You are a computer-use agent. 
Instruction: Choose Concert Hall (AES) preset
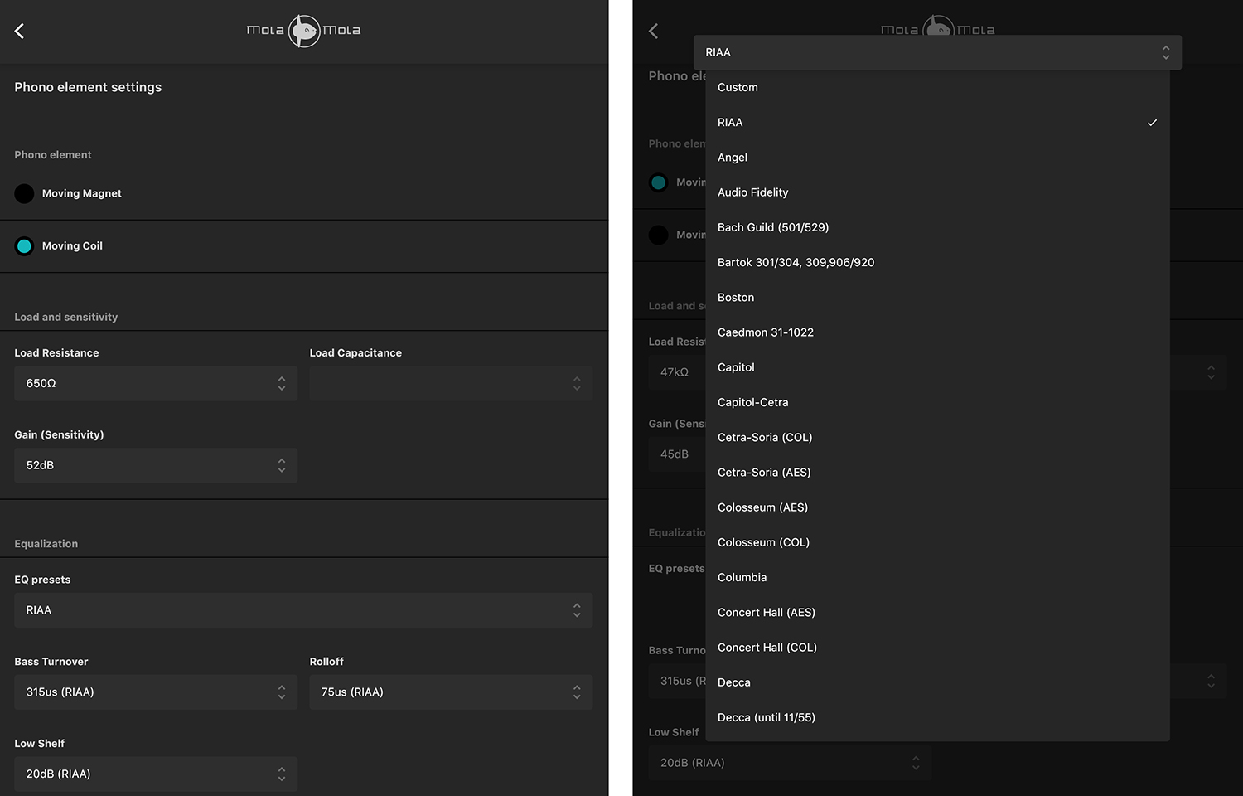point(937,613)
